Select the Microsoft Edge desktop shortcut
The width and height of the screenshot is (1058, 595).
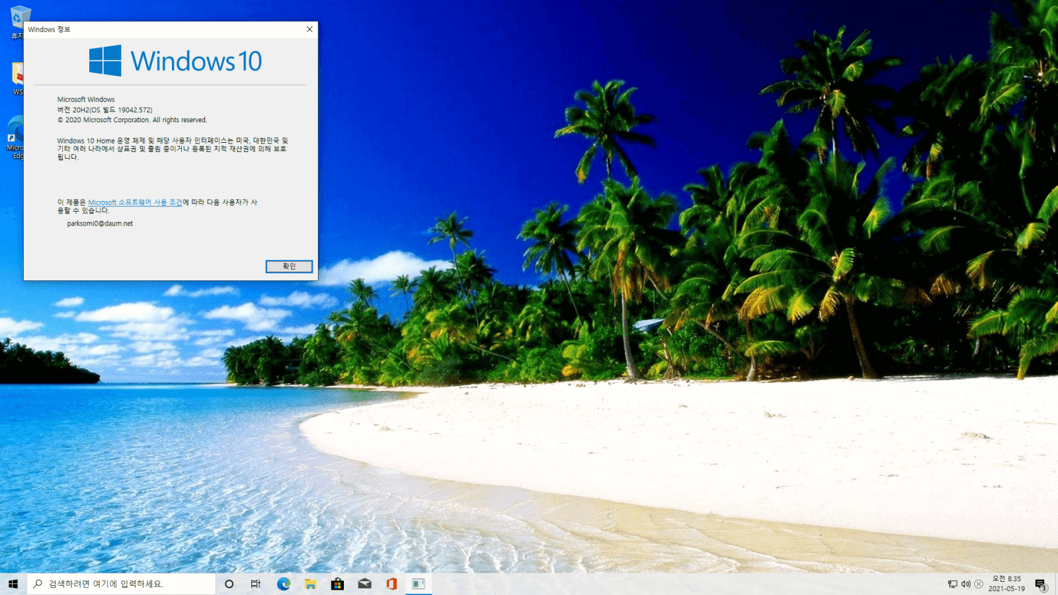[x=15, y=138]
